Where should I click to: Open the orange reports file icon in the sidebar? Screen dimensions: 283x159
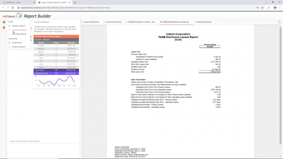pos(4,27)
